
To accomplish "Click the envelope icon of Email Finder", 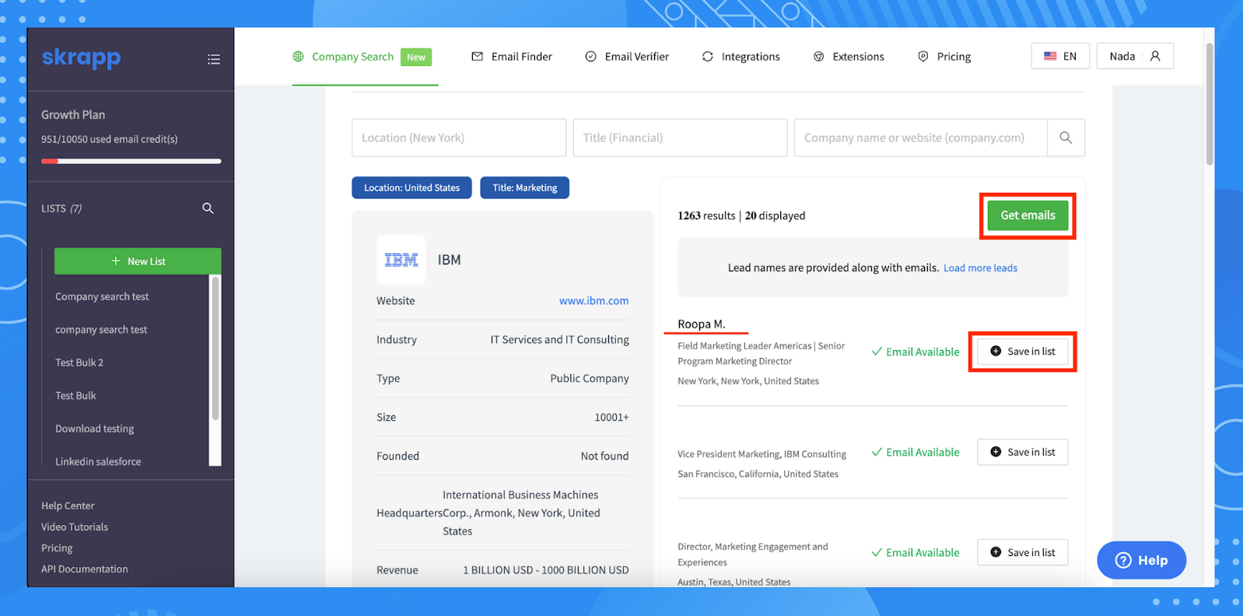I will (478, 57).
